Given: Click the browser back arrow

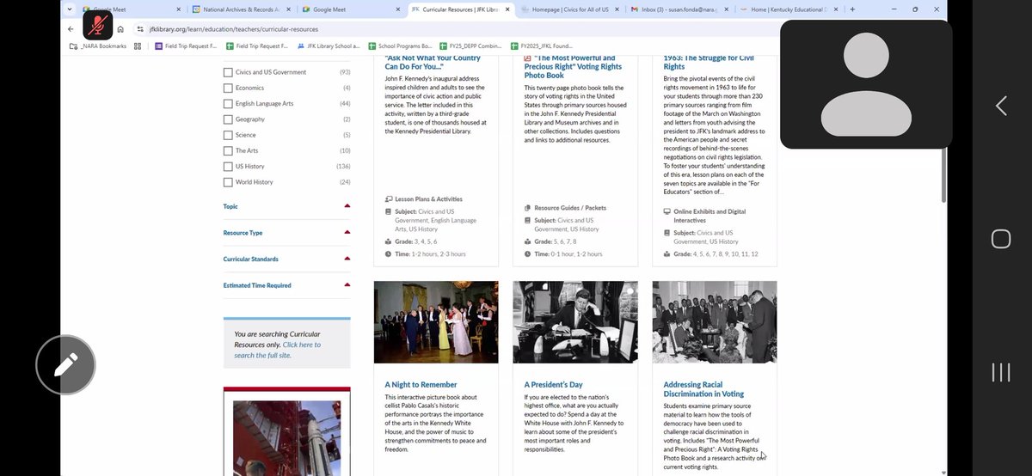Looking at the screenshot, I should [71, 28].
